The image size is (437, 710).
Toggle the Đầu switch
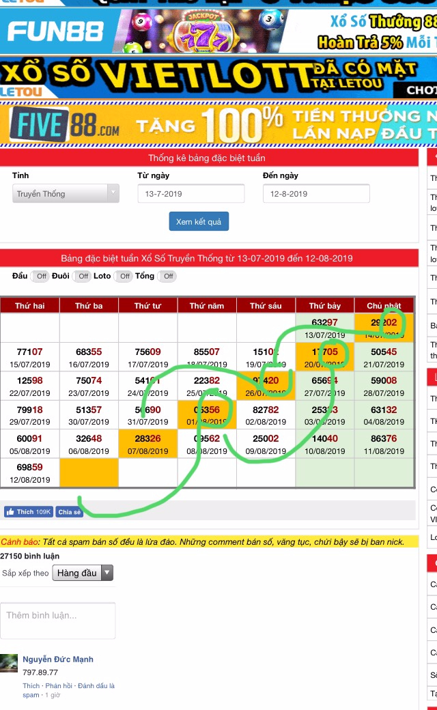point(41,276)
